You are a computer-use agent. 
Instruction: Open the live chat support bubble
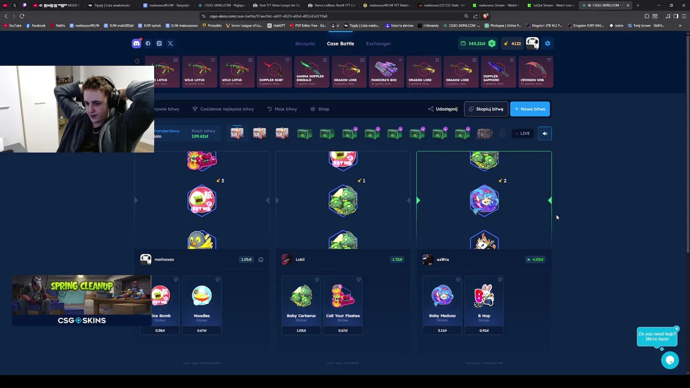(x=670, y=360)
